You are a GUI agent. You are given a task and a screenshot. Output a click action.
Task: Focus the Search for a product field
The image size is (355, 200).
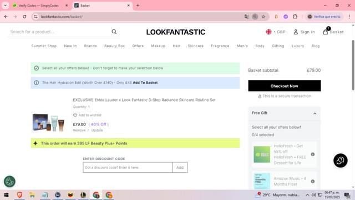pos(59,32)
